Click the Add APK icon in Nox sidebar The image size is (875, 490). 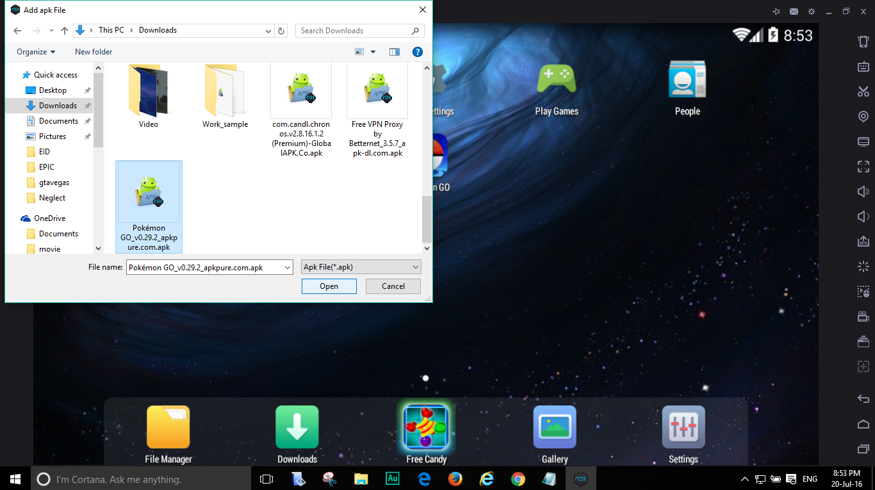[x=863, y=241]
